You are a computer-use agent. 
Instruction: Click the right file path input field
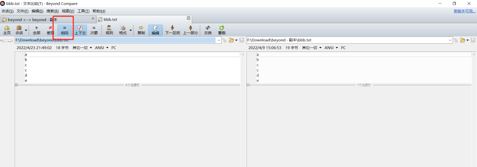coord(348,40)
